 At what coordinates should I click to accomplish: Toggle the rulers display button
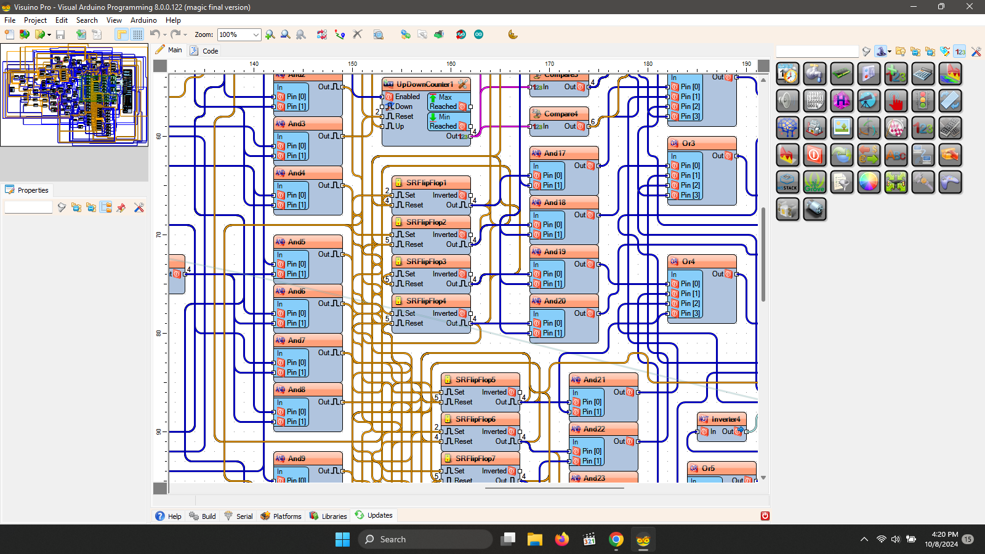tap(122, 34)
